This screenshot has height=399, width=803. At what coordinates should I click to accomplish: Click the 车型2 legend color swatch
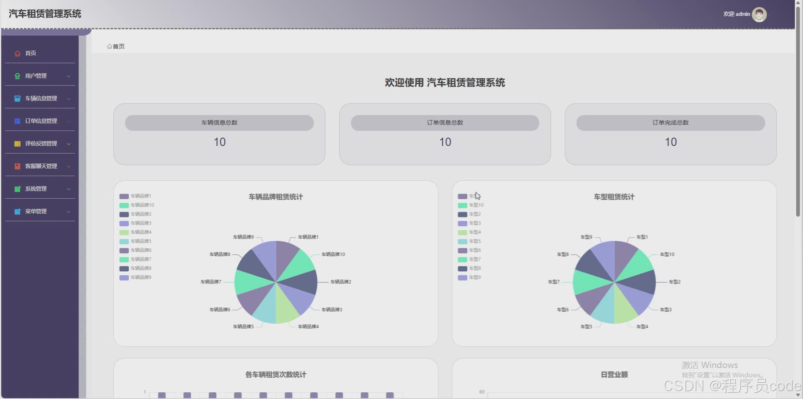[462, 214]
